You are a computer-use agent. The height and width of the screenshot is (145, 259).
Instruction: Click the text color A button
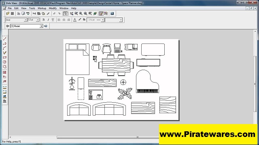click(x=75, y=20)
